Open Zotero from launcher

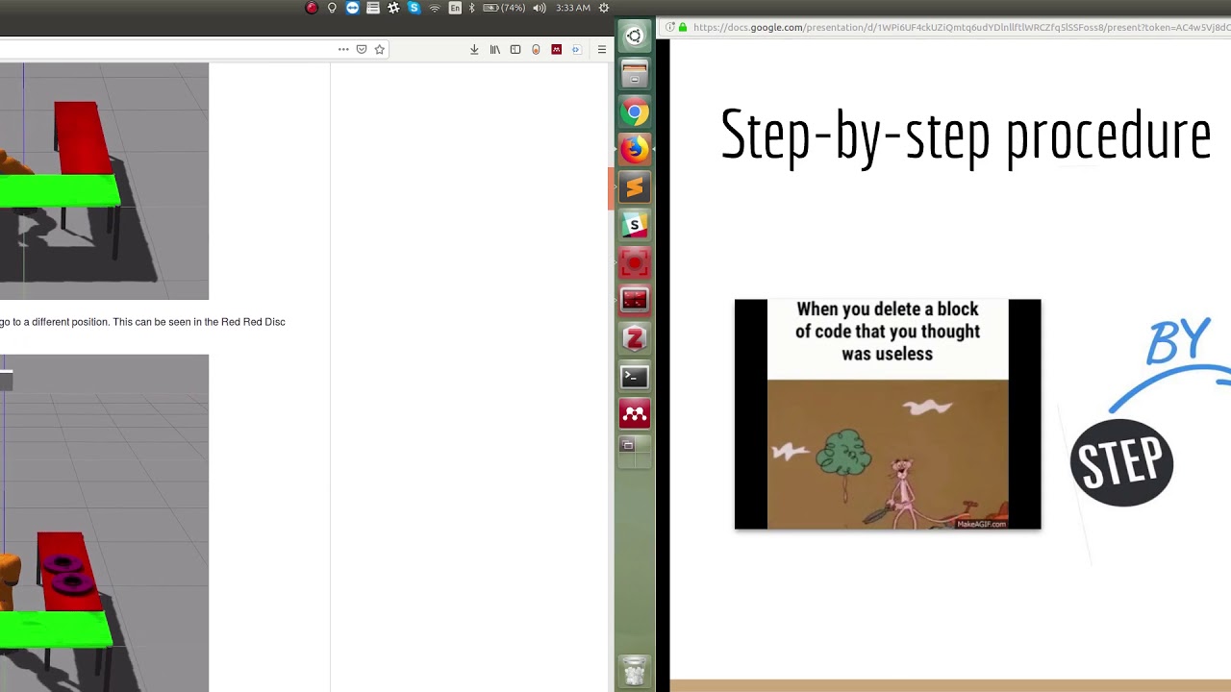coord(634,338)
